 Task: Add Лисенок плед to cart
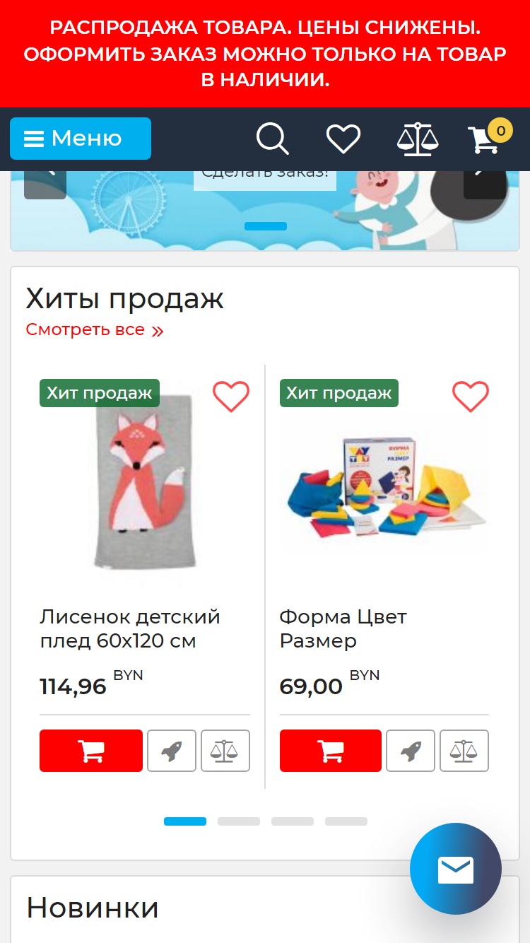coord(91,751)
